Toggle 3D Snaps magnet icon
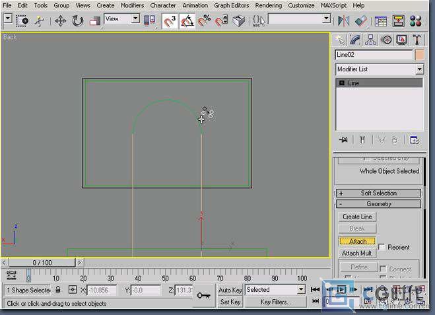This screenshot has height=315, width=435. coord(170,21)
